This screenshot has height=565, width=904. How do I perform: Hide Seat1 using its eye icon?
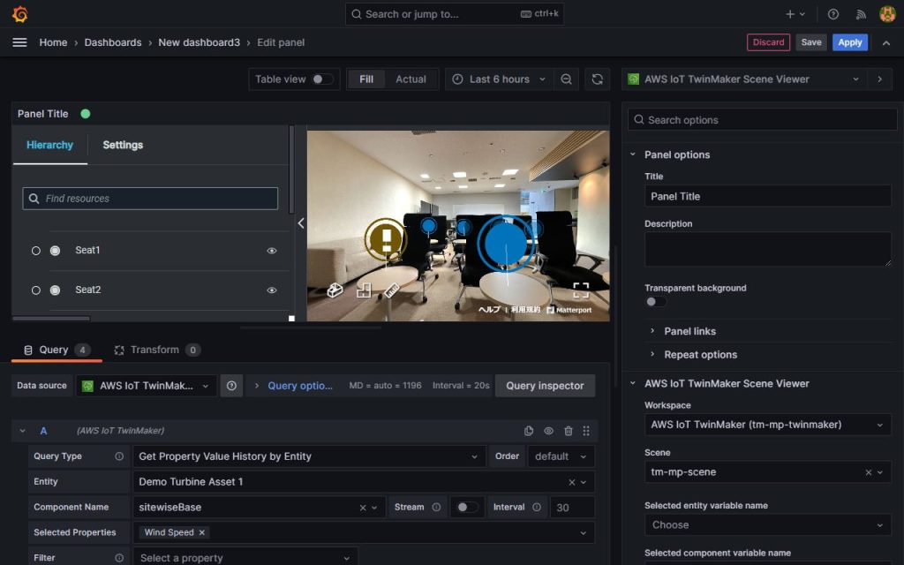point(271,250)
